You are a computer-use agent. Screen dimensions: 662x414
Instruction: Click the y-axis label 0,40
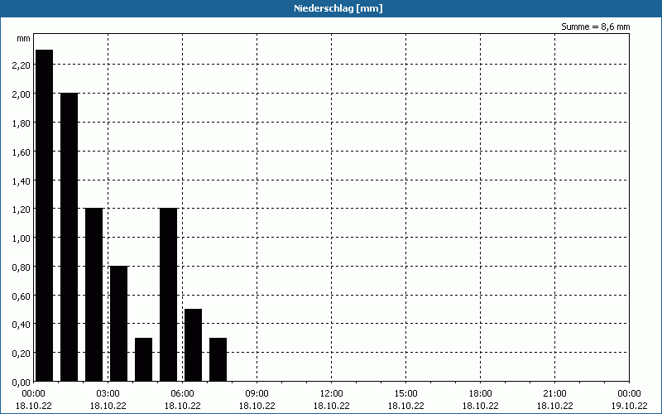(x=22, y=325)
